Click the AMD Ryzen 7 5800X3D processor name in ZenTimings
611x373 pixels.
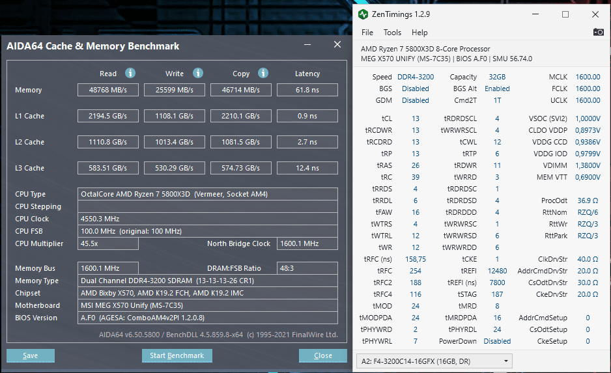coord(425,49)
